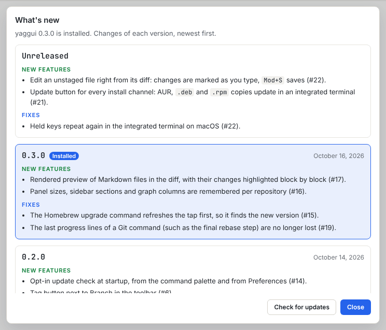Click the ".rpm" code label
Image resolution: width=386 pixels, height=330 pixels.
[219, 92]
